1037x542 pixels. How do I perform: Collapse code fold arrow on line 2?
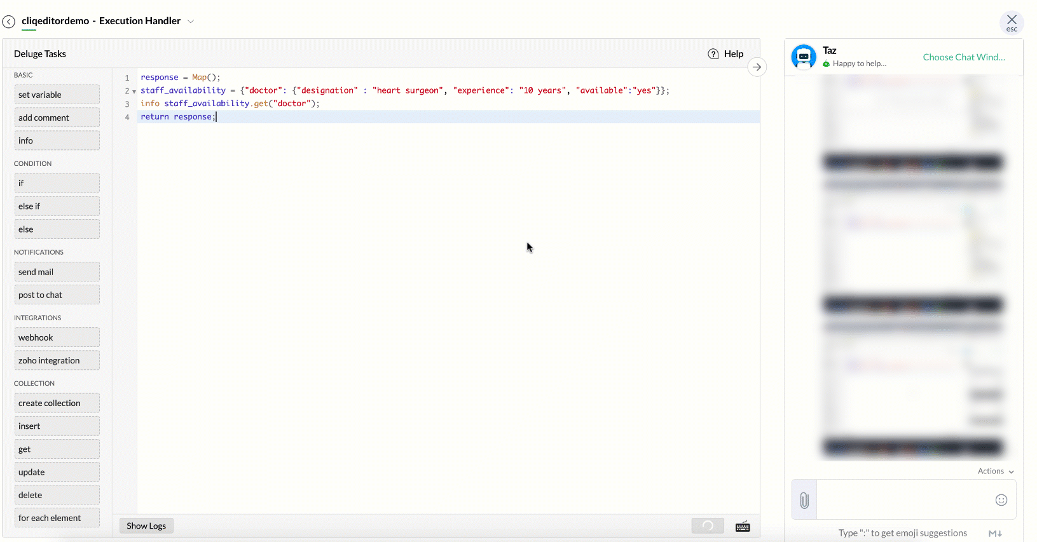134,91
